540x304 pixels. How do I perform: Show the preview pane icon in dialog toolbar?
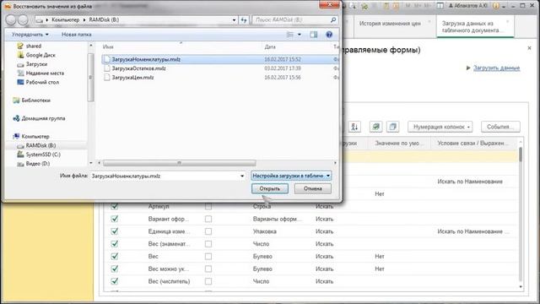pyautogui.click(x=313, y=35)
